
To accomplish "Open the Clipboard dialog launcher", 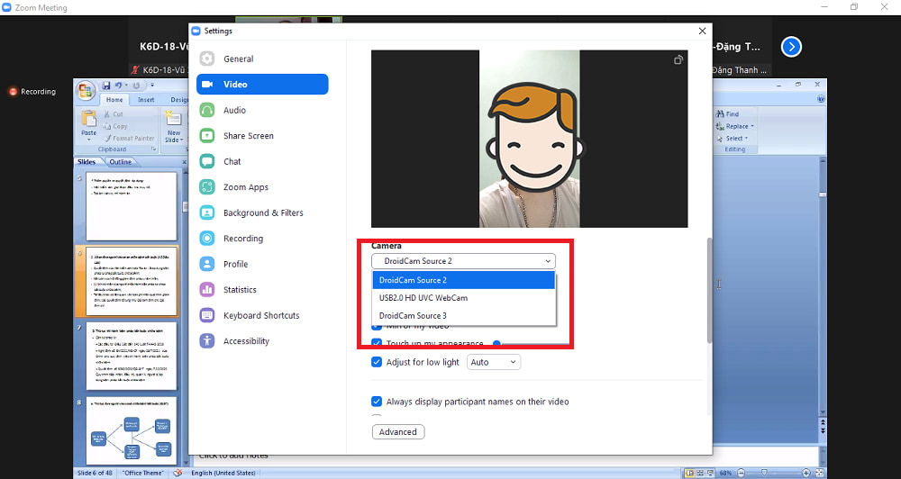I will click(153, 149).
